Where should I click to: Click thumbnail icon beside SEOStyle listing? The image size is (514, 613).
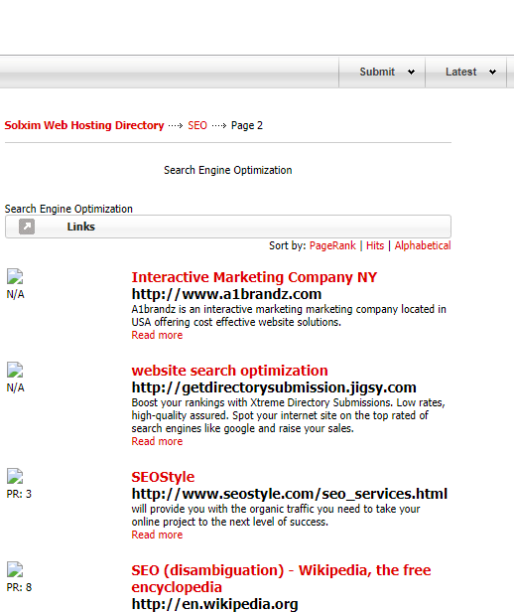point(15,476)
